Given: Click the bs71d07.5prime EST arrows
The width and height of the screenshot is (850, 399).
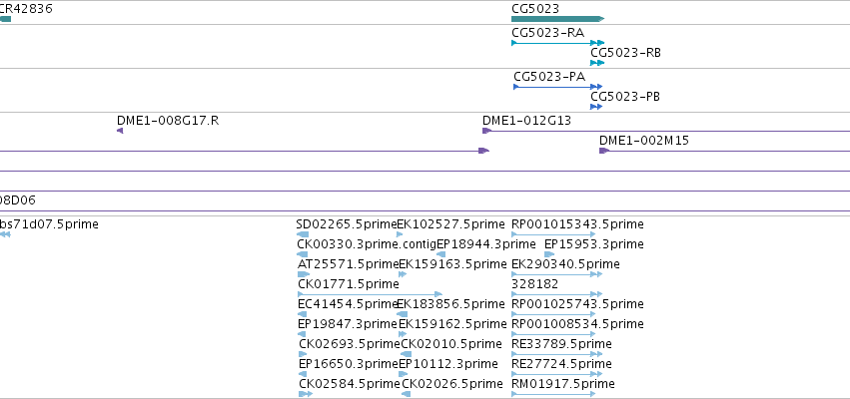Looking at the screenshot, I should point(5,234).
